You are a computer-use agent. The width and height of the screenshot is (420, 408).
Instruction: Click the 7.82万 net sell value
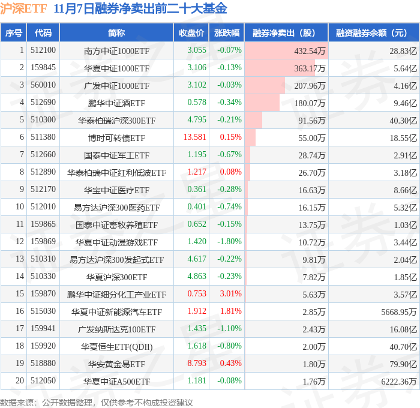[314, 277]
